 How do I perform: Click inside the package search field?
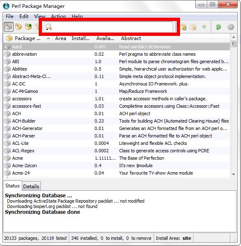[x=108, y=27]
